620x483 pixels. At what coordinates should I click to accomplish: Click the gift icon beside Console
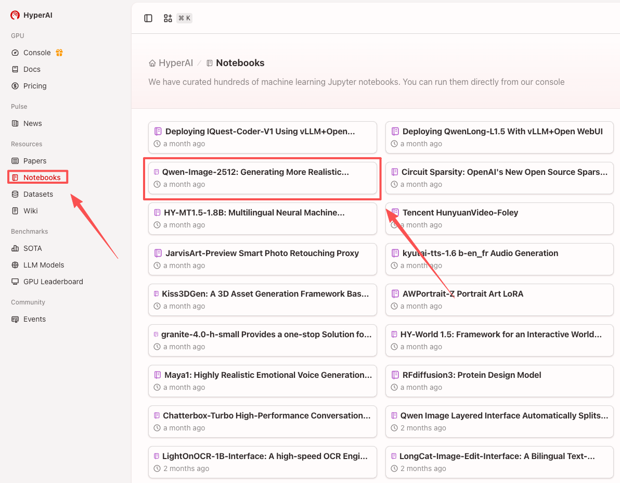(x=59, y=53)
